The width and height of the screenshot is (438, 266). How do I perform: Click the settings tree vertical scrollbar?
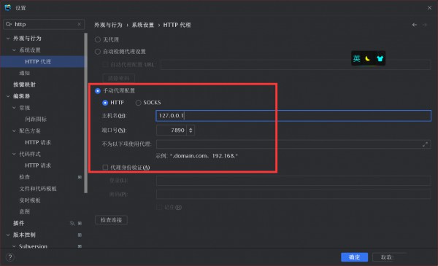[x=85, y=113]
